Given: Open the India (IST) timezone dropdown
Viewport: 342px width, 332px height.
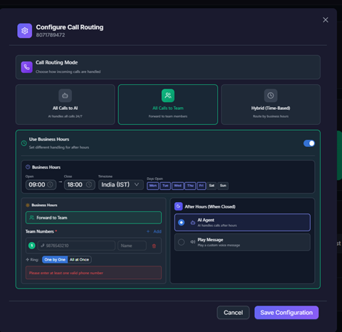Looking at the screenshot, I should [x=121, y=185].
